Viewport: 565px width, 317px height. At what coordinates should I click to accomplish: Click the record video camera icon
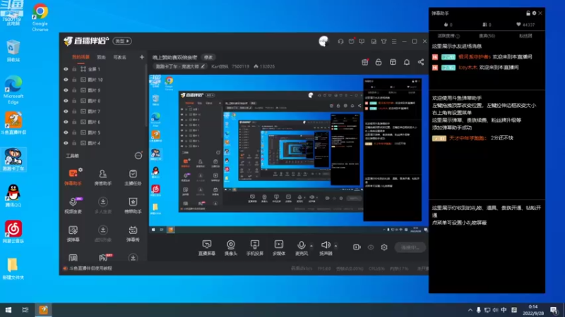357,247
